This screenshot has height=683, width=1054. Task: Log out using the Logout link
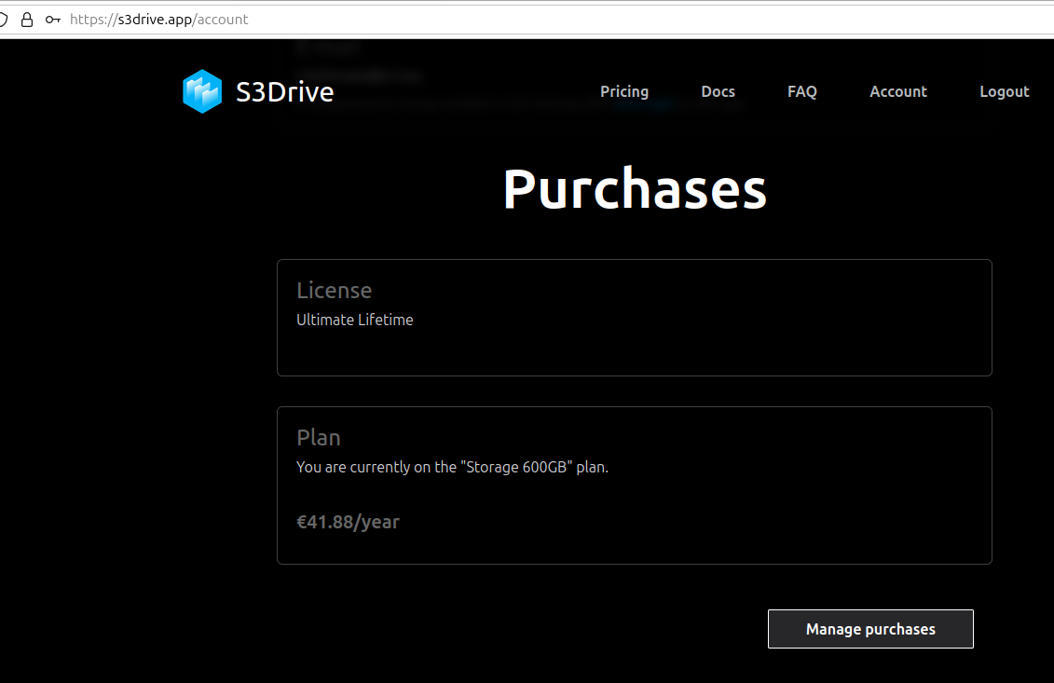(1005, 91)
